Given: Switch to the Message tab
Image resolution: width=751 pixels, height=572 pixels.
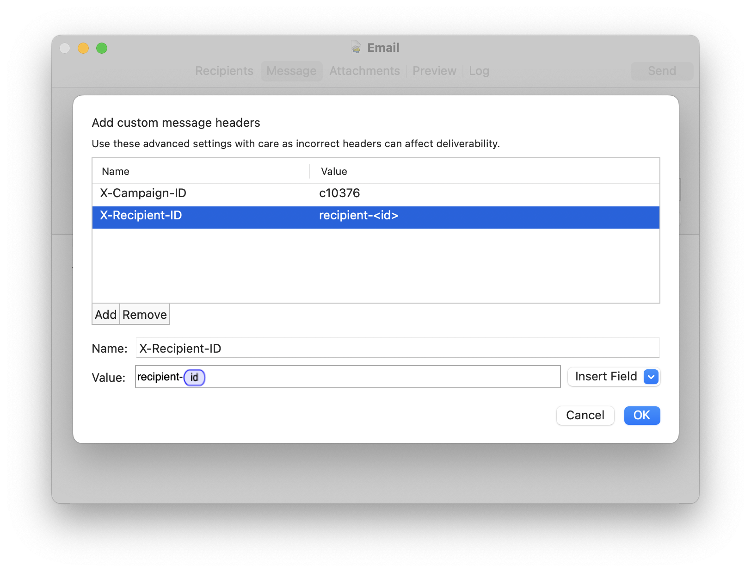Looking at the screenshot, I should click(291, 71).
